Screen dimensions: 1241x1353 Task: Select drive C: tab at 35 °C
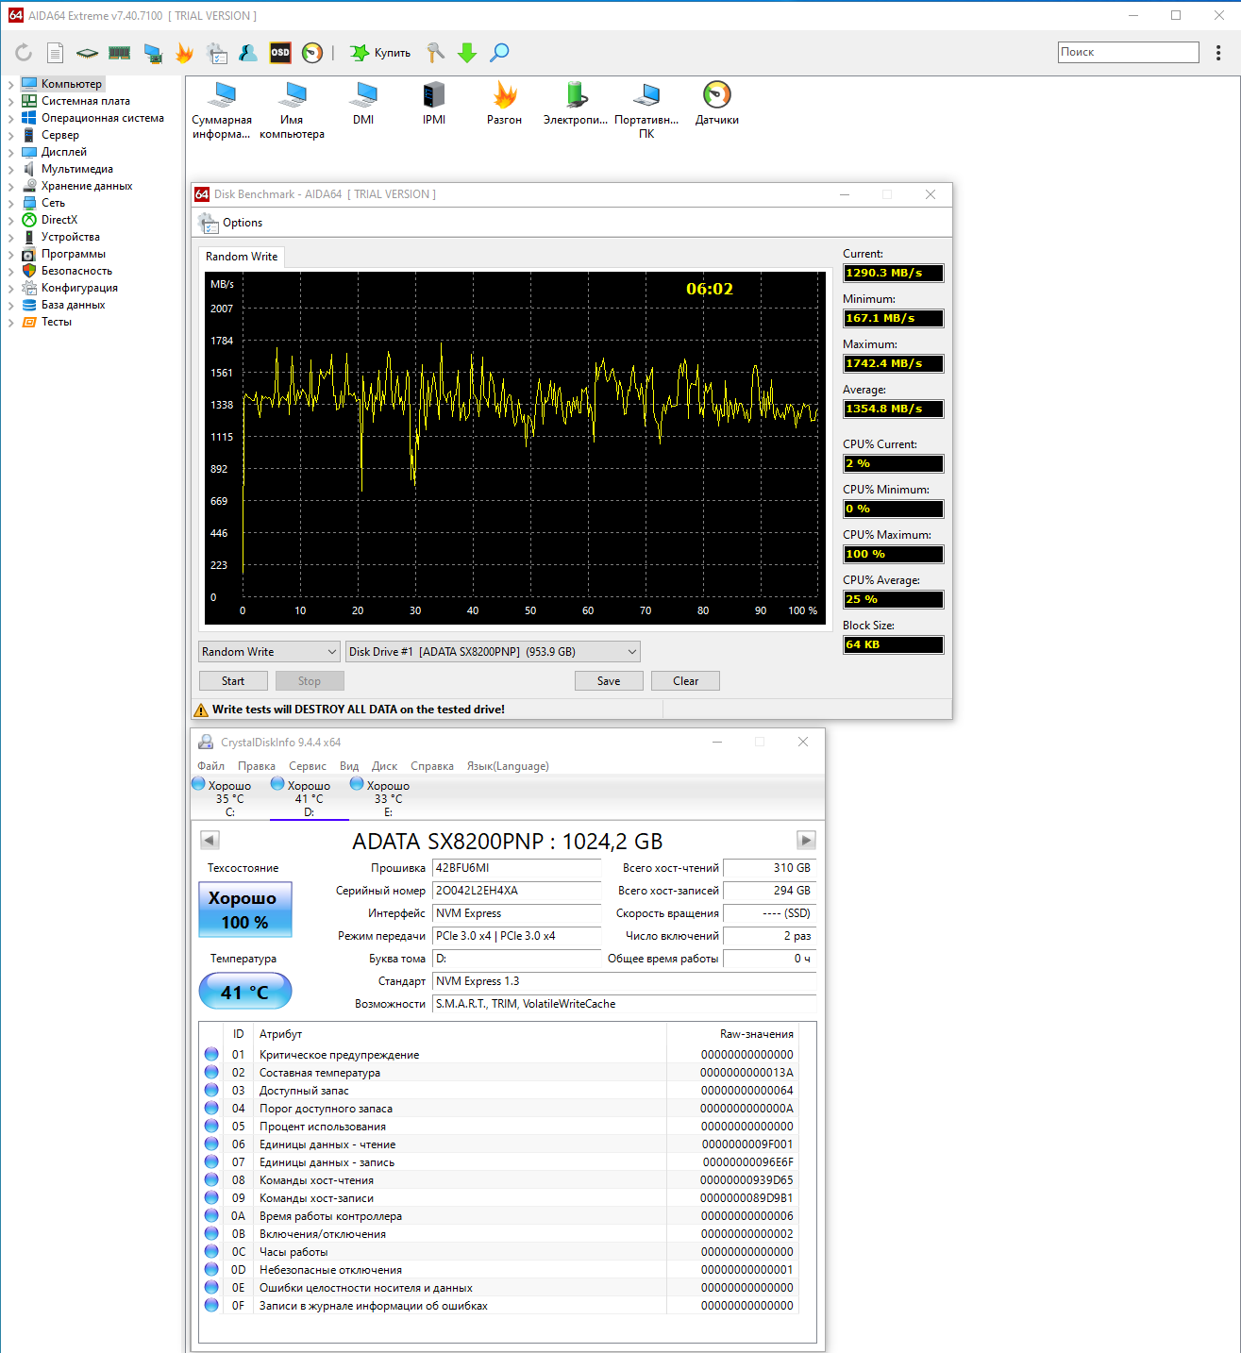(229, 798)
